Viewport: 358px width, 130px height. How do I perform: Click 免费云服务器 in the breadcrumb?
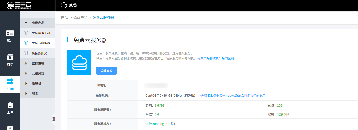coord(103,18)
